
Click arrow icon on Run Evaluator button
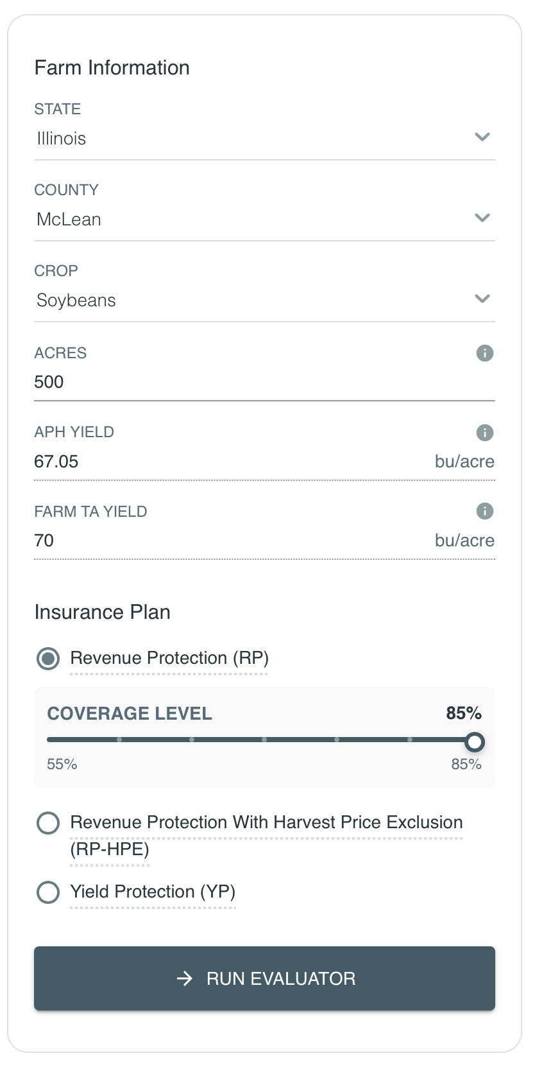point(185,978)
